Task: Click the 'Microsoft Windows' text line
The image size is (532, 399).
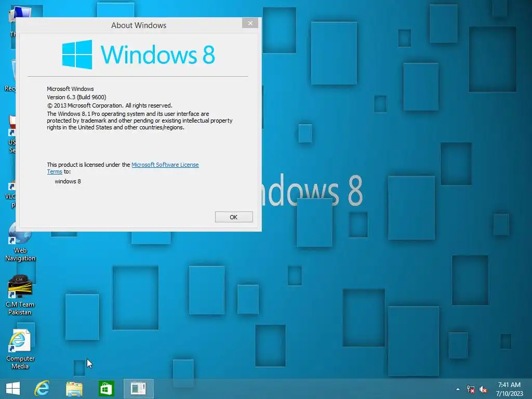Action: (x=70, y=89)
